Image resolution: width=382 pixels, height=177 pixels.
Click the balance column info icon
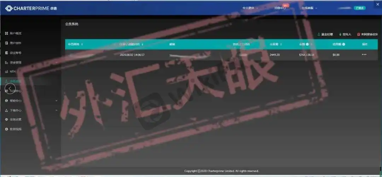307,44
